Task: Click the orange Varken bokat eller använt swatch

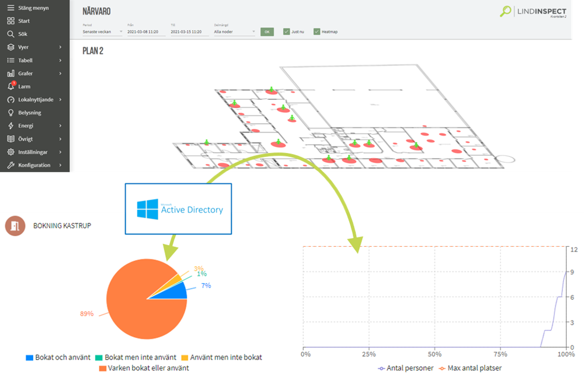Action: tap(102, 368)
